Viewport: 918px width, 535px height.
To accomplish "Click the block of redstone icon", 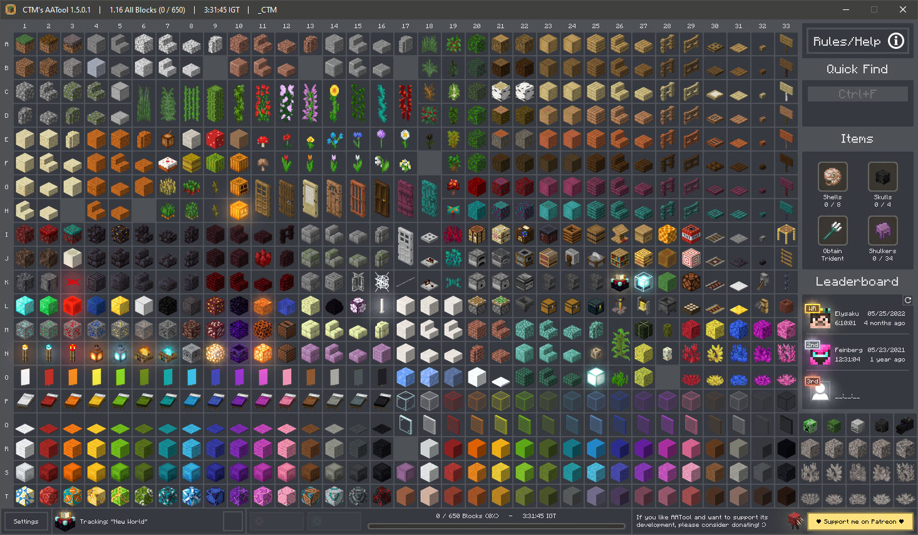I will tap(72, 306).
